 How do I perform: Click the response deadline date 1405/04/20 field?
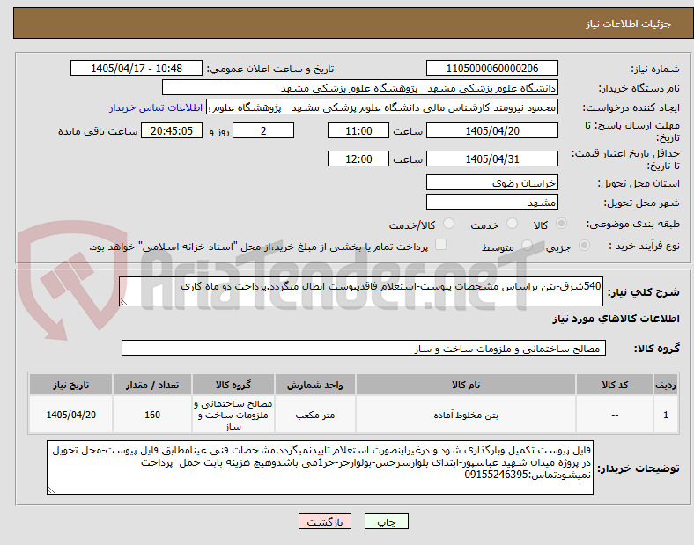pos(492,131)
